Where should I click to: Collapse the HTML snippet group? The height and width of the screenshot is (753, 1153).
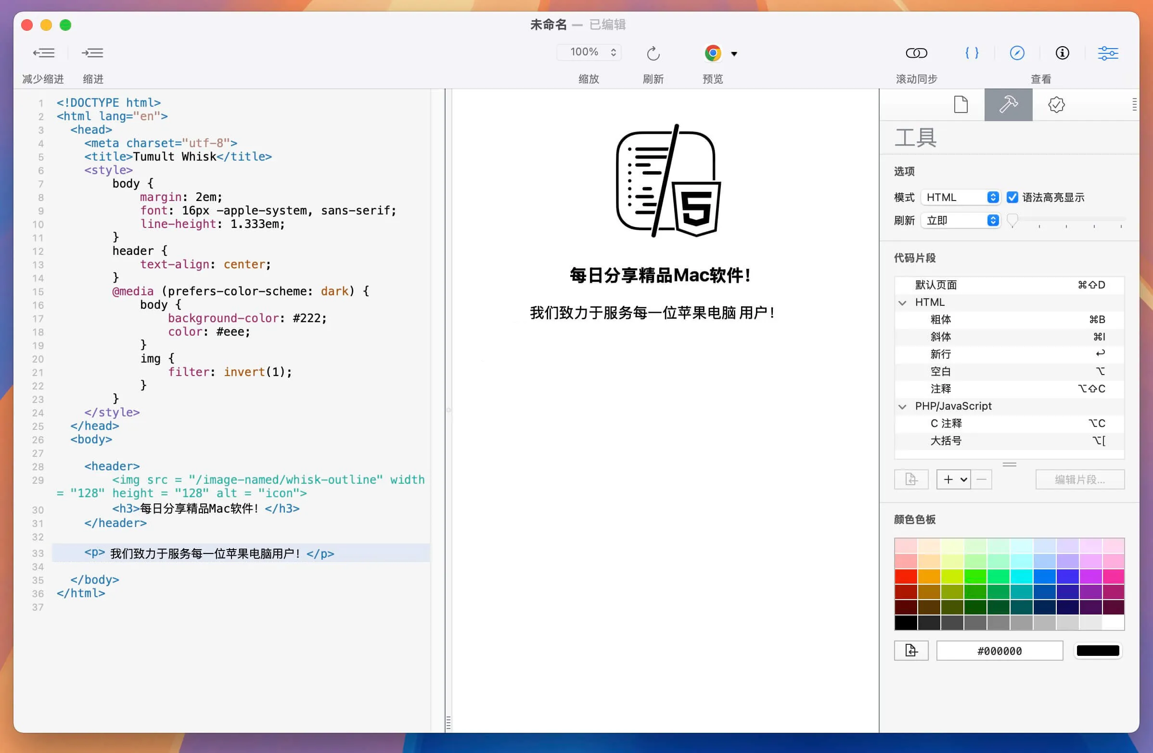(x=902, y=302)
